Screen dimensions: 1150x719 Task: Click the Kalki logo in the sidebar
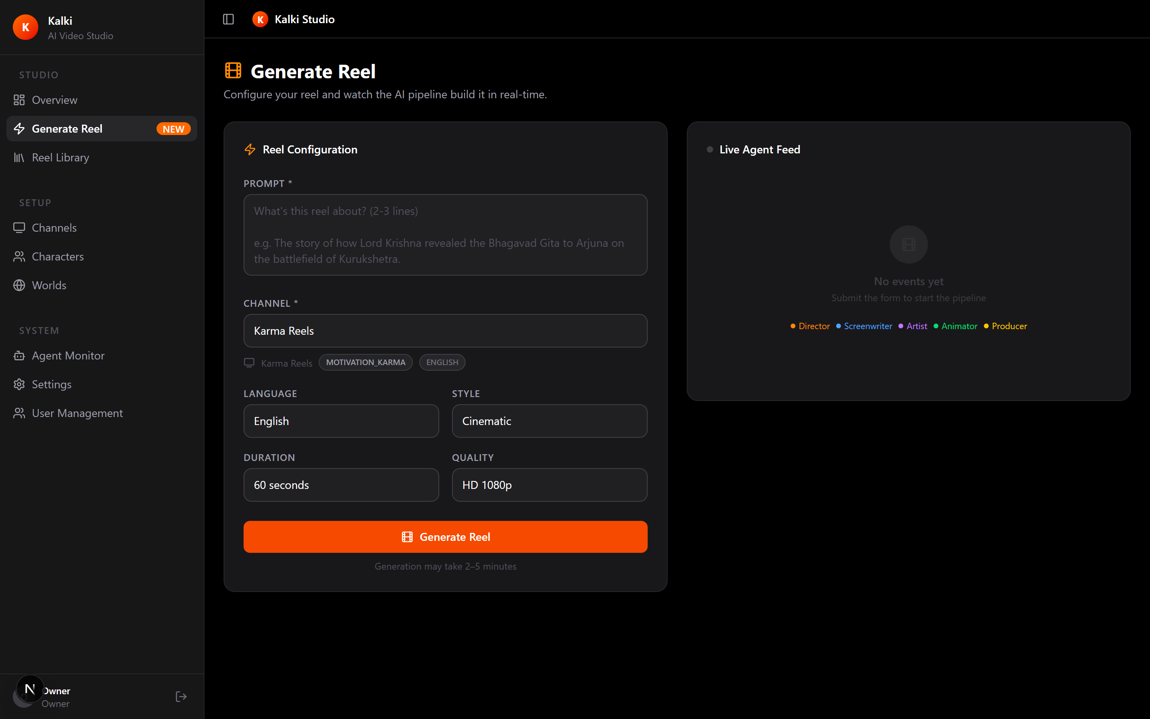(26, 27)
